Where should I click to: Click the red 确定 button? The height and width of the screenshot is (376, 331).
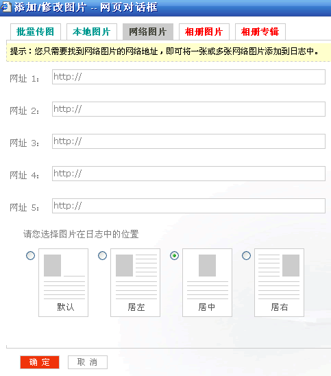pos(40,362)
